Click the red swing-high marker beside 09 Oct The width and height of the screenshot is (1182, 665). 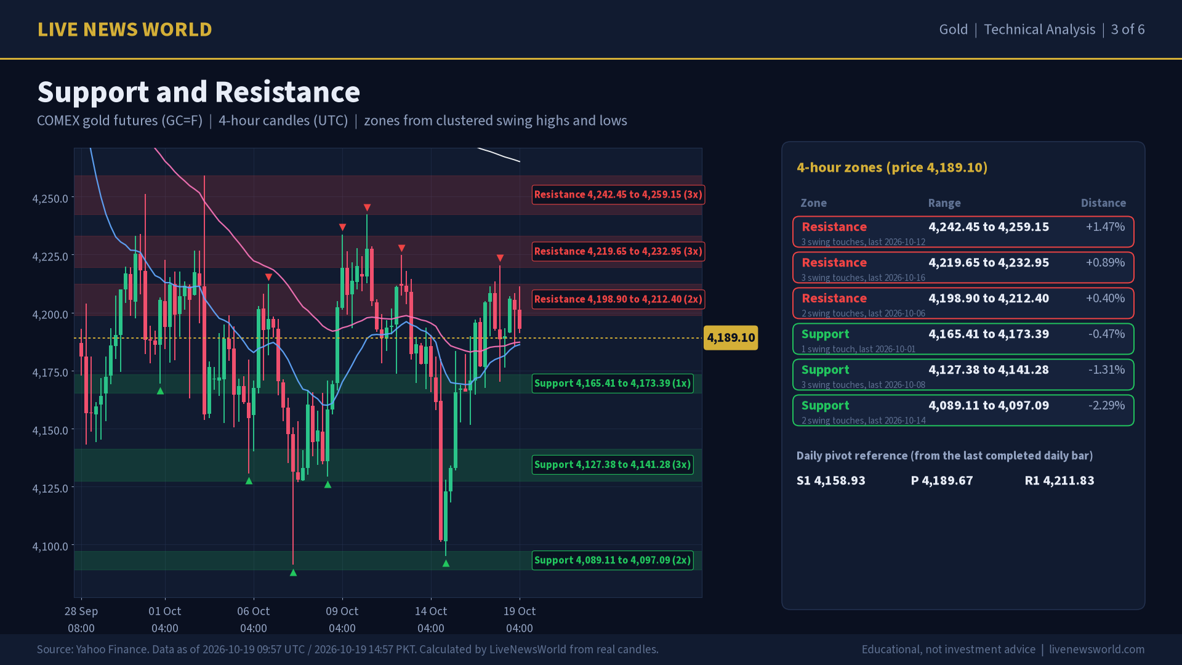(x=342, y=227)
